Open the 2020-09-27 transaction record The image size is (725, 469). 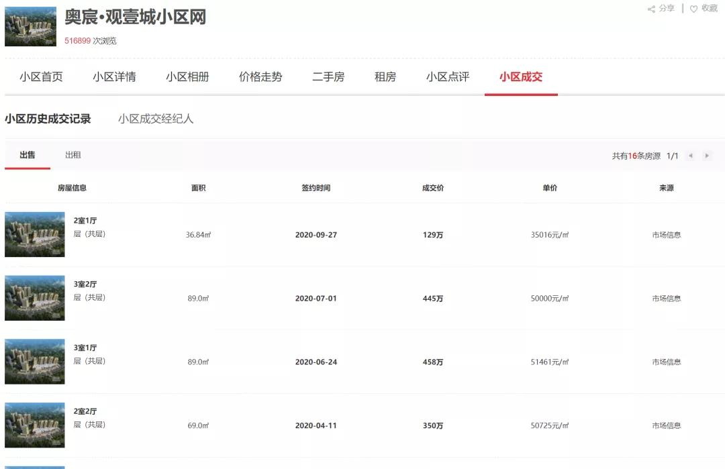pos(316,234)
